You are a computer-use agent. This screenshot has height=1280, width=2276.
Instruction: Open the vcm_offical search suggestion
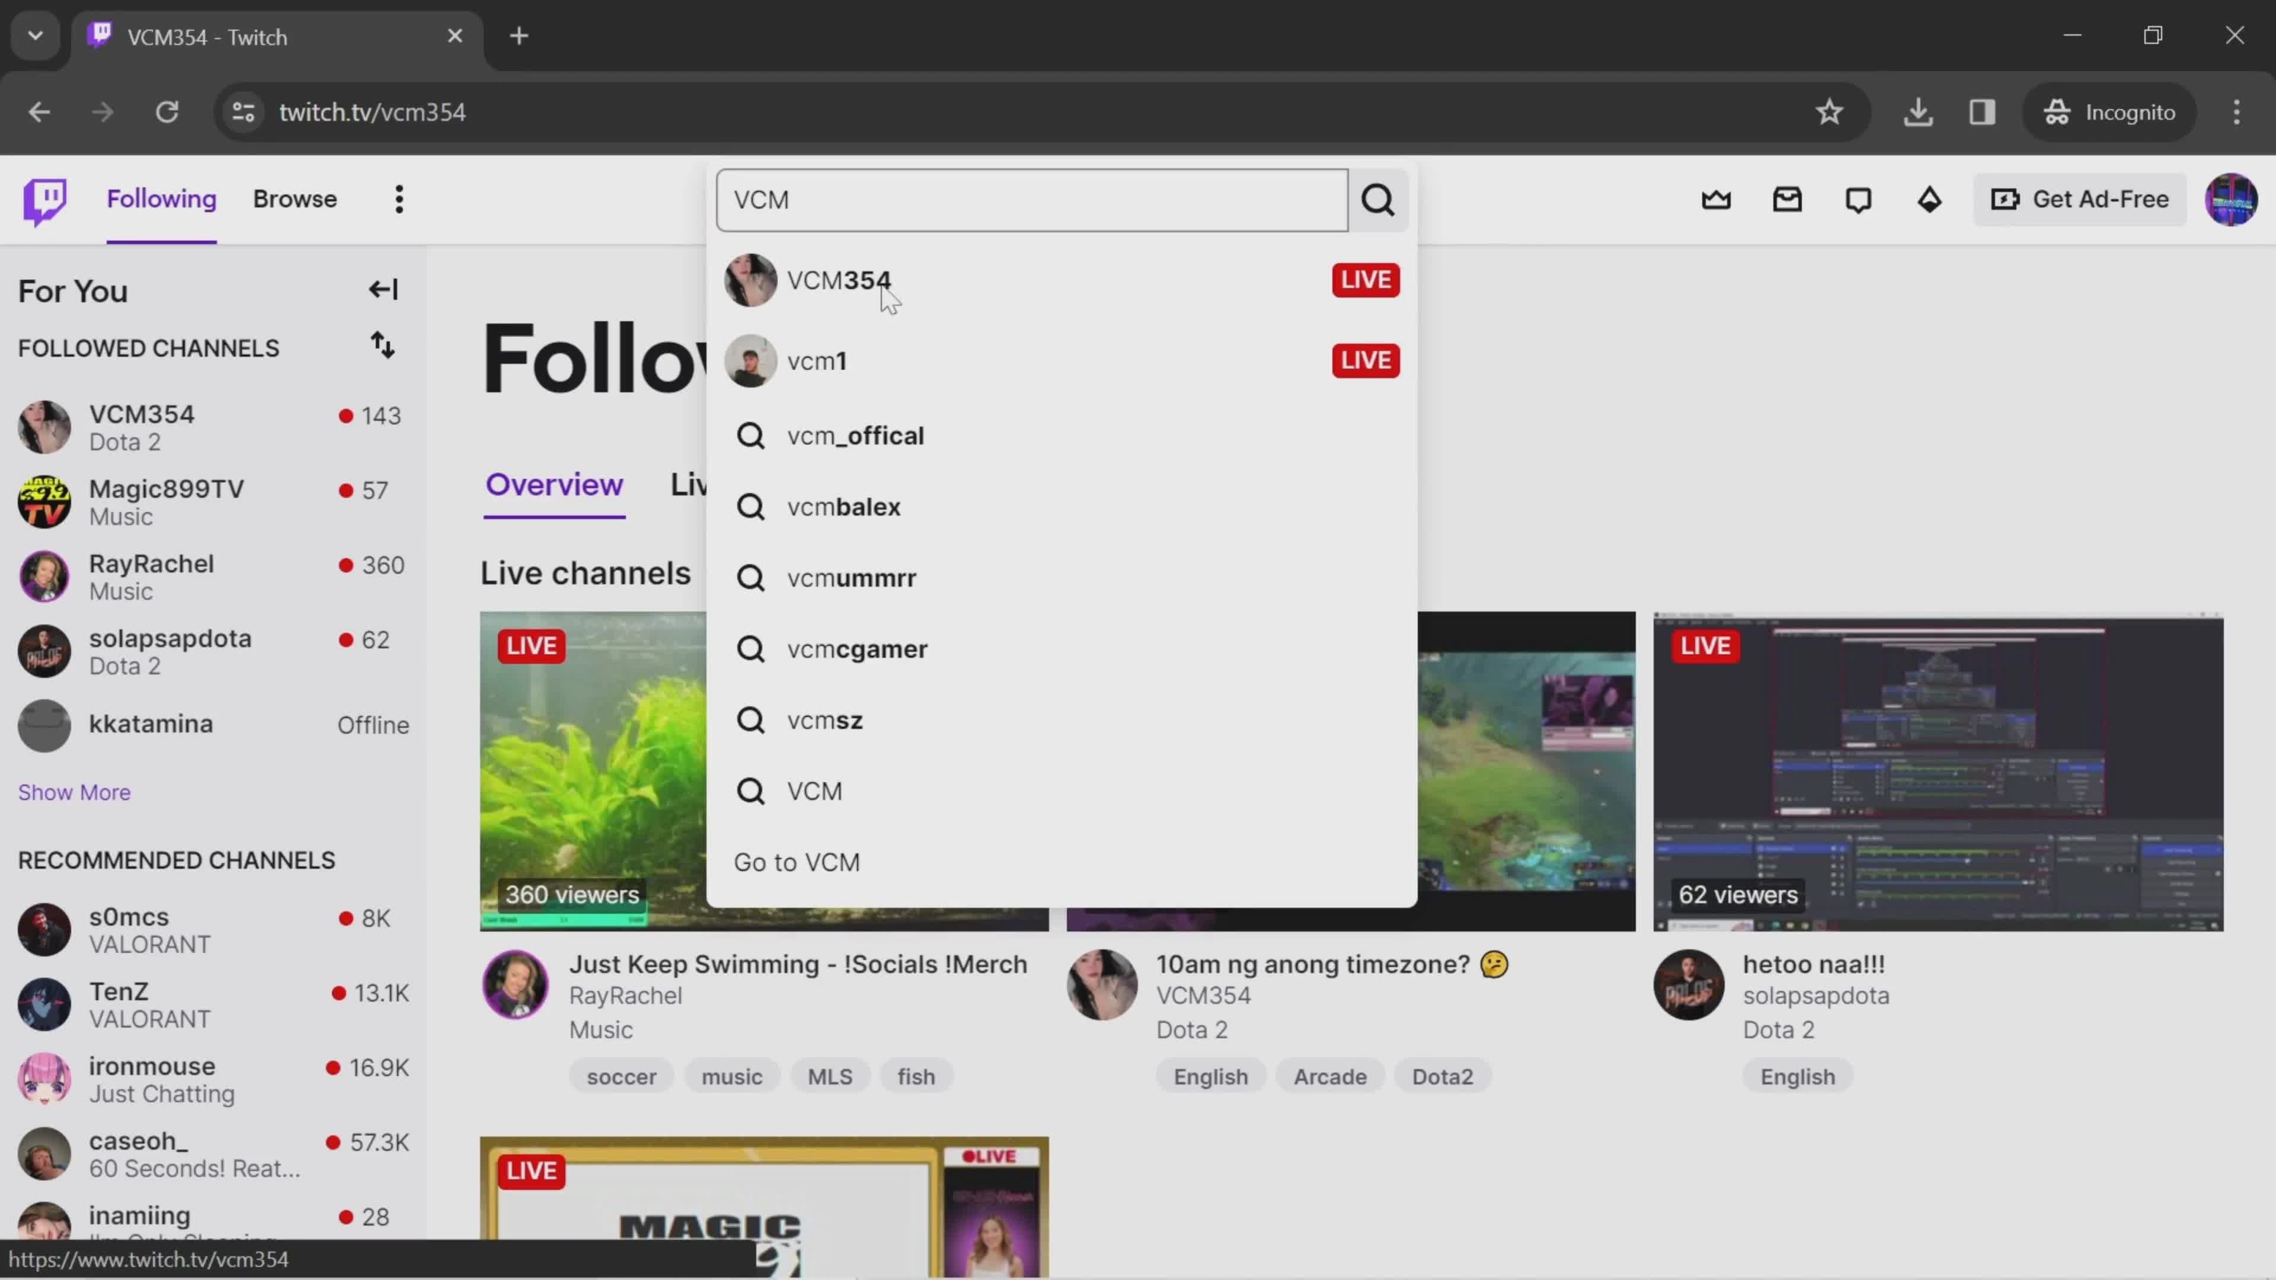point(856,434)
